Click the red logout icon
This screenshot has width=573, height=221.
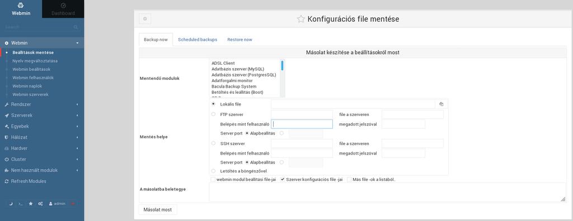[73, 204]
